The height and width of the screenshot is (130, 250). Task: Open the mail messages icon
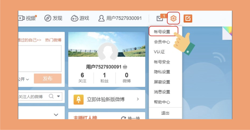click(x=160, y=19)
